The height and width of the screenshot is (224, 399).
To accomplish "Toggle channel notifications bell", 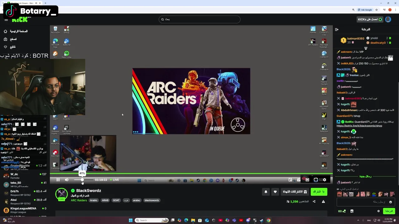I will (x=266, y=192).
